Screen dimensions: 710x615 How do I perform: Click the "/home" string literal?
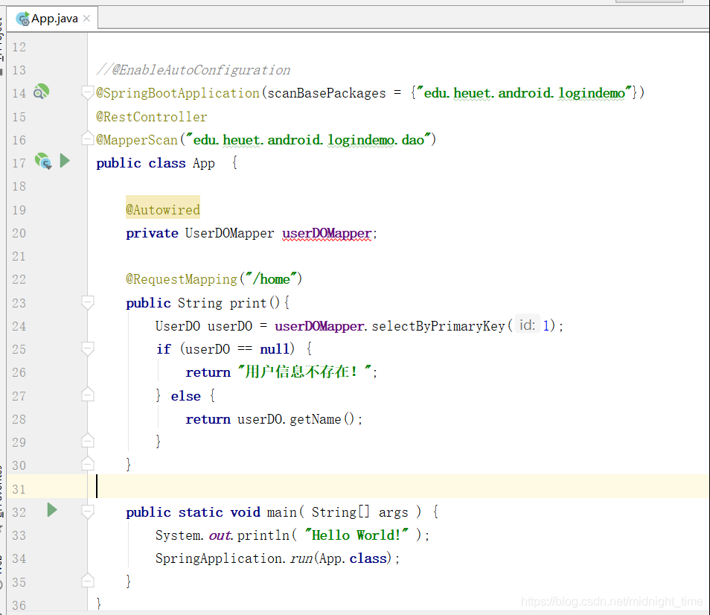click(271, 279)
